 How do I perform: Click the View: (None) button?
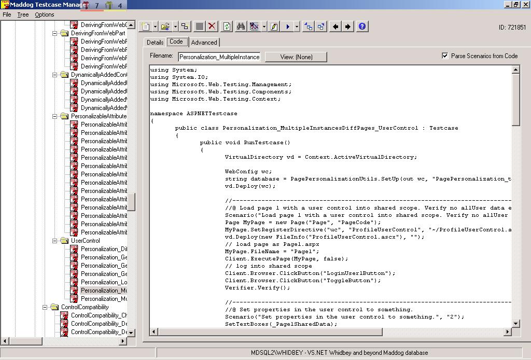coord(296,57)
